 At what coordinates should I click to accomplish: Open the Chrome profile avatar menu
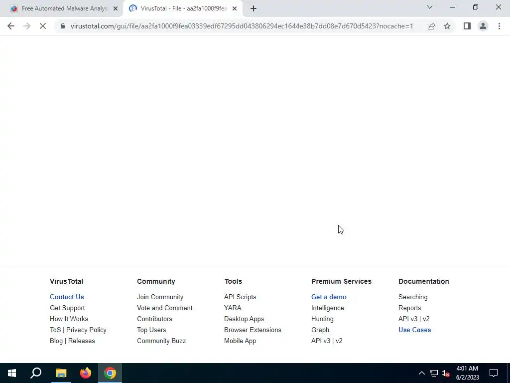[x=483, y=26]
